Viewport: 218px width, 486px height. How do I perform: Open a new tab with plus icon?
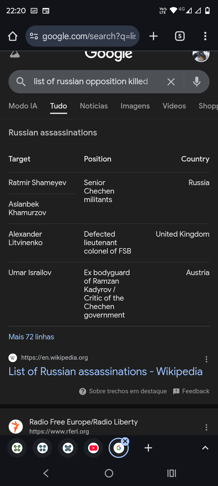pos(154,36)
